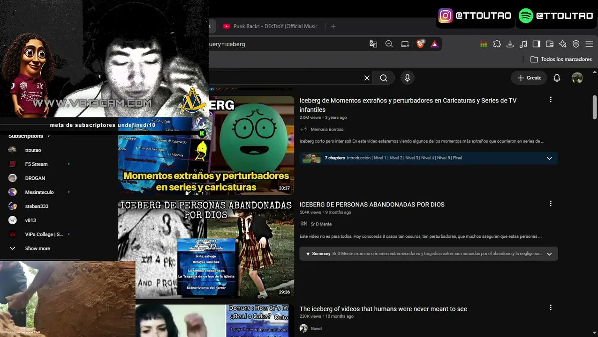The width and height of the screenshot is (598, 337).
Task: Open the YouTube account avatar menu
Action: tap(577, 78)
